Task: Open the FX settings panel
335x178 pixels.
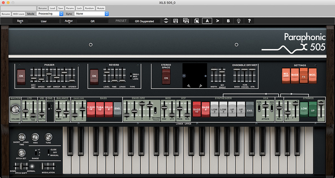Action: click(x=304, y=76)
